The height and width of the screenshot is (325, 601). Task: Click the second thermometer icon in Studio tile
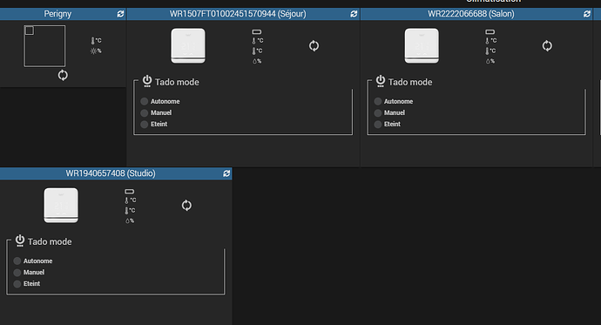126,210
